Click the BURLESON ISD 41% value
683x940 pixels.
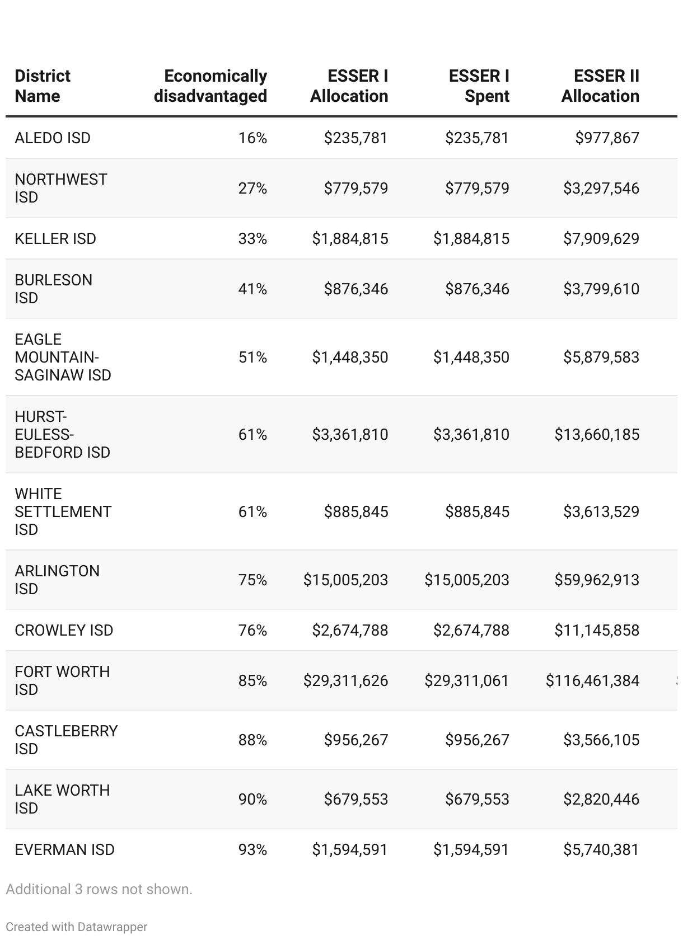click(252, 289)
